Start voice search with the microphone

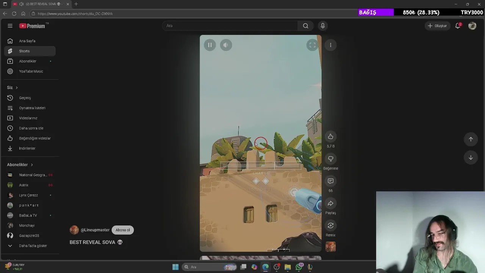(323, 26)
